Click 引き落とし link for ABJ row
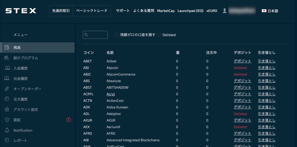 pos(267,68)
